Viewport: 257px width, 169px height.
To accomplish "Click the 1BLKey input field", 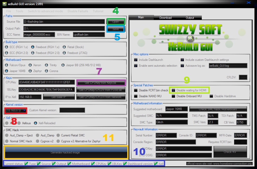I will click(47, 90).
